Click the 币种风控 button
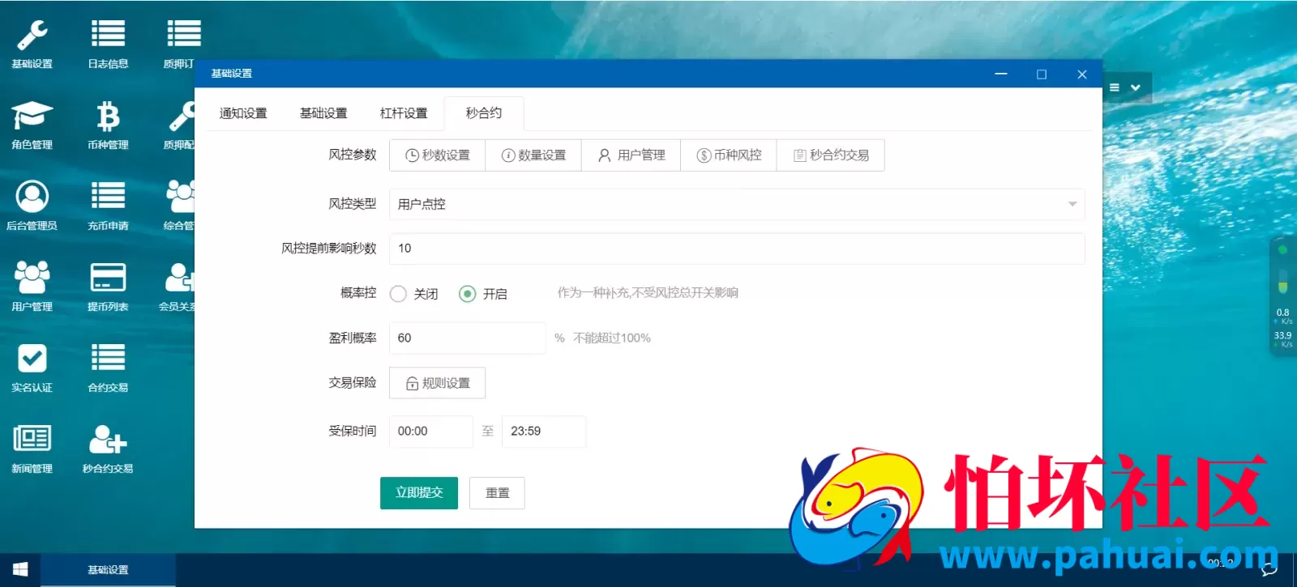This screenshot has width=1297, height=587. [x=729, y=155]
